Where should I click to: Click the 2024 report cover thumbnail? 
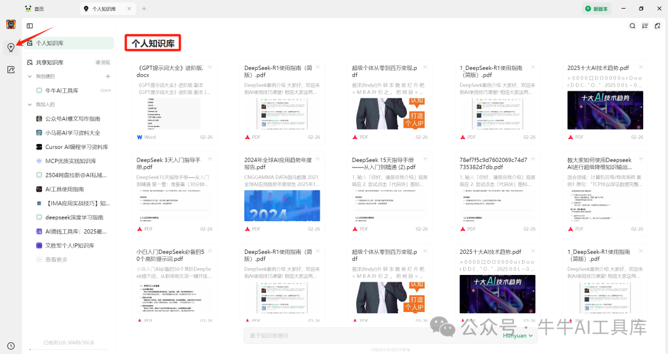[x=282, y=206]
